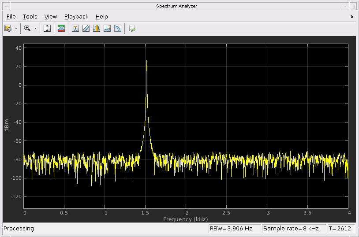Click the dBm y-axis label

point(7,125)
